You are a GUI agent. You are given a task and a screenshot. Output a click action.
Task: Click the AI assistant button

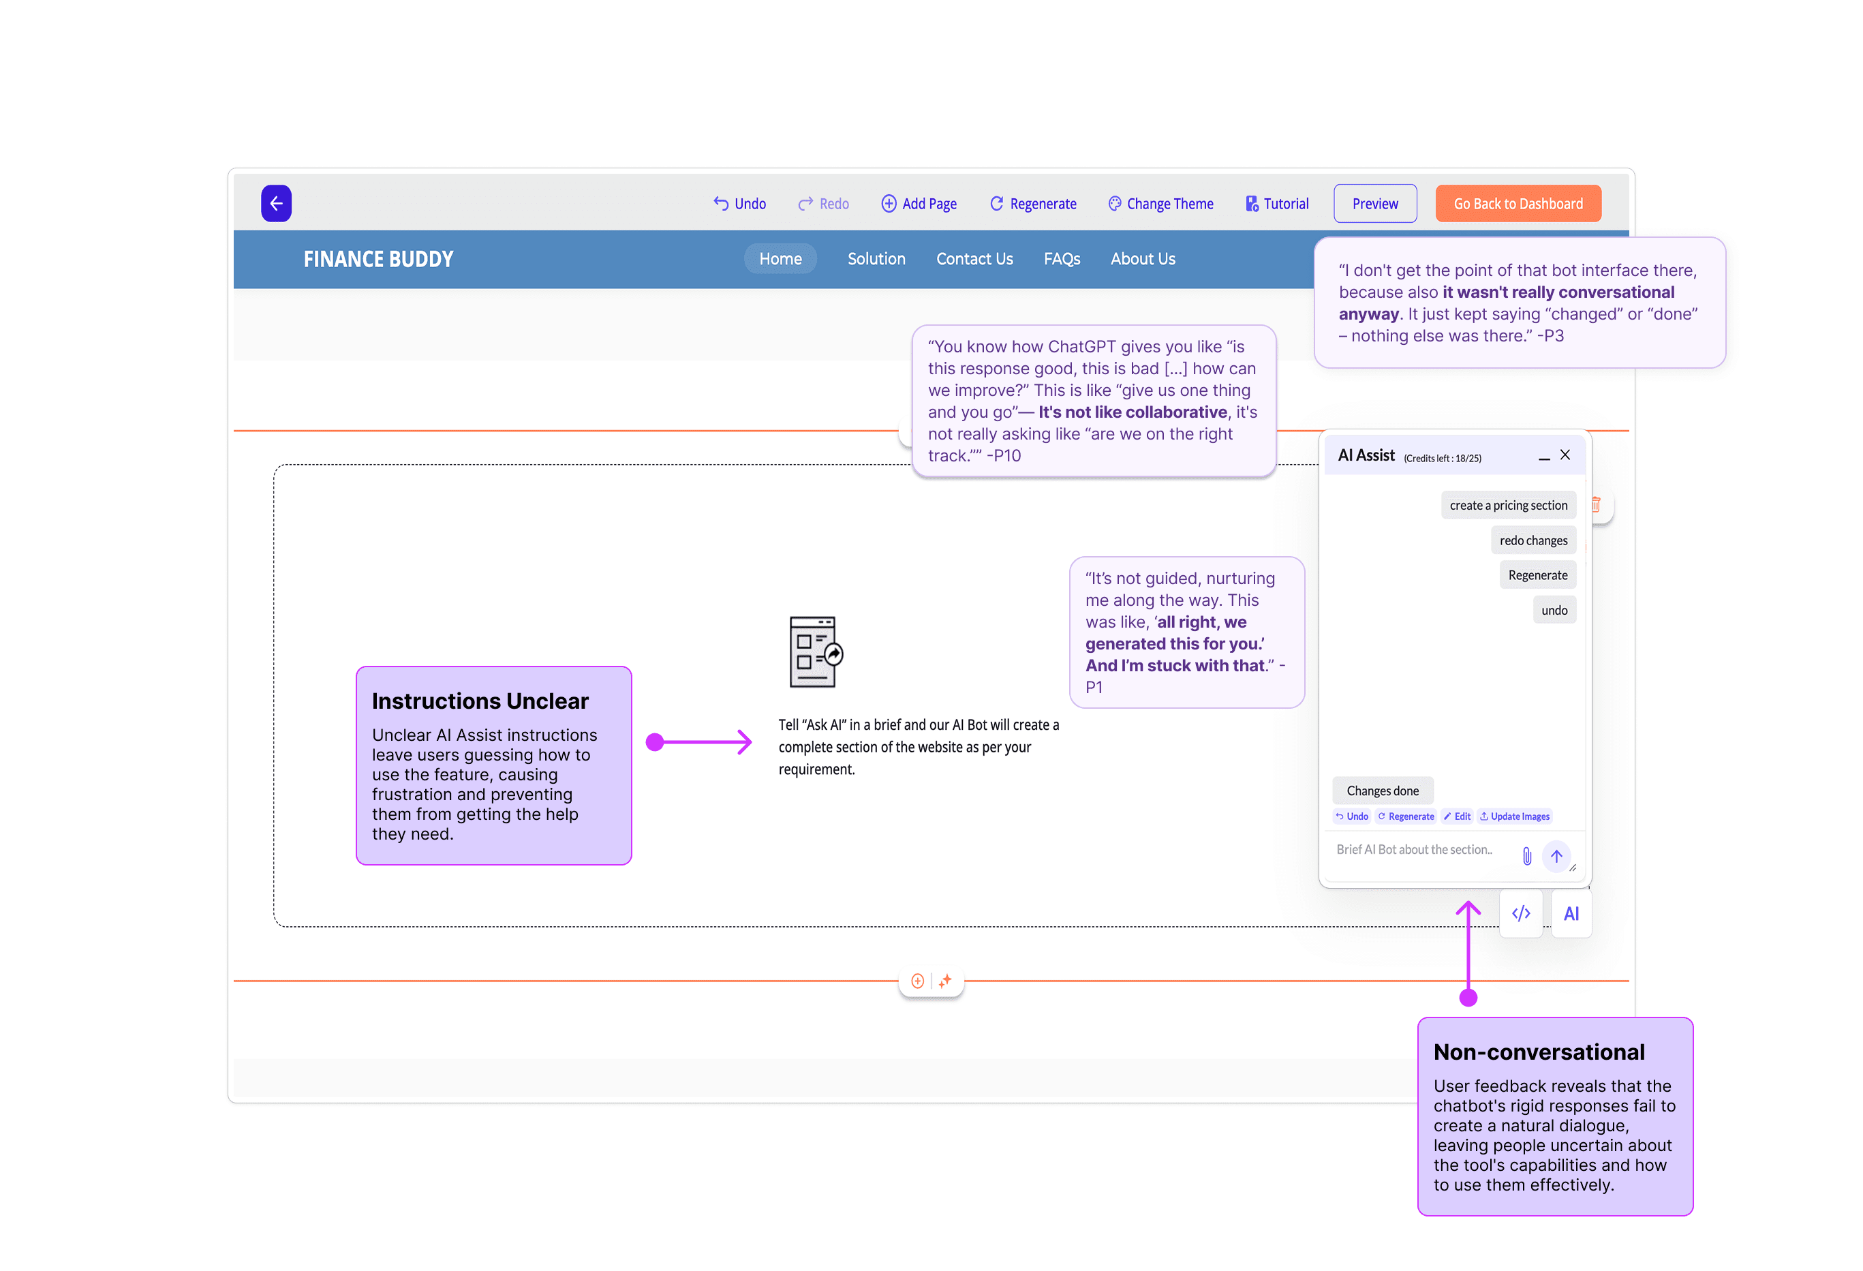tap(1571, 913)
